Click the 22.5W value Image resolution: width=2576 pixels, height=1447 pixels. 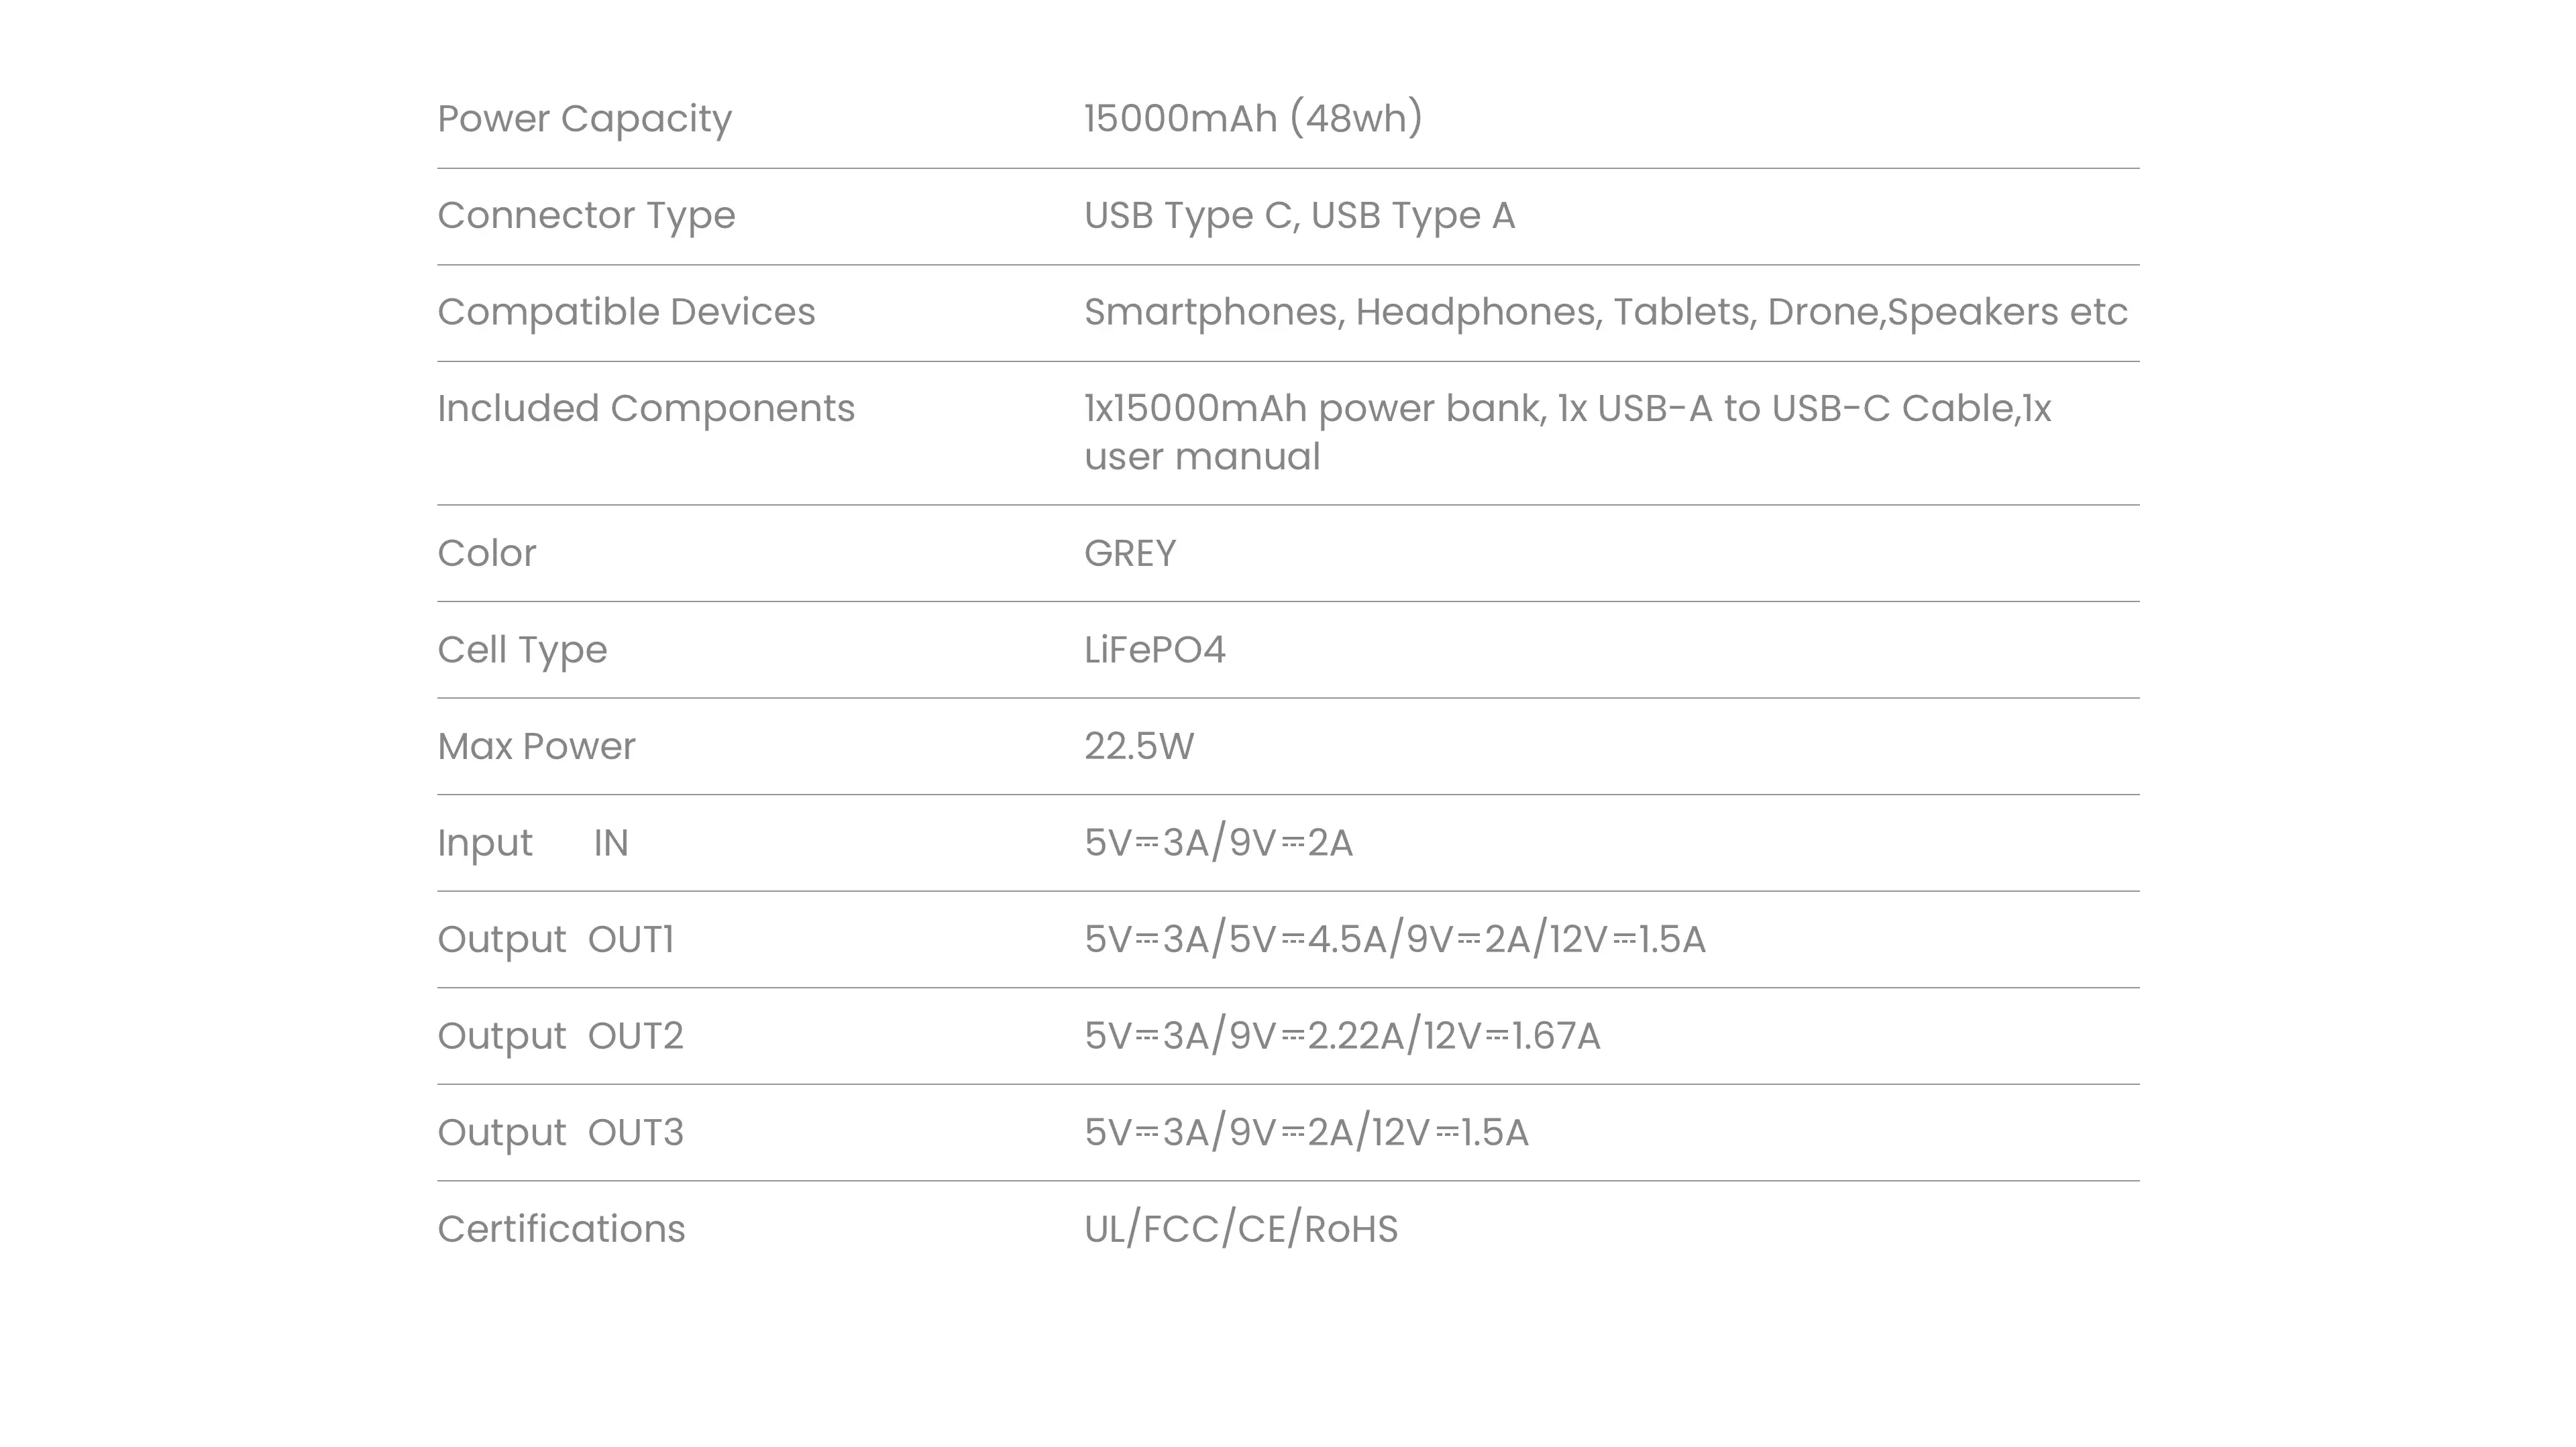coord(1139,746)
